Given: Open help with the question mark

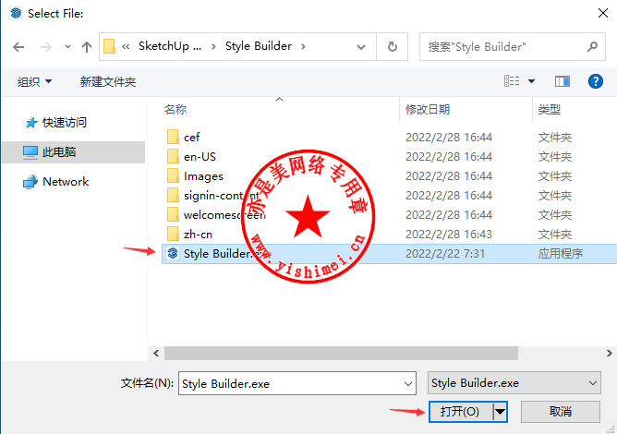Looking at the screenshot, I should point(596,81).
